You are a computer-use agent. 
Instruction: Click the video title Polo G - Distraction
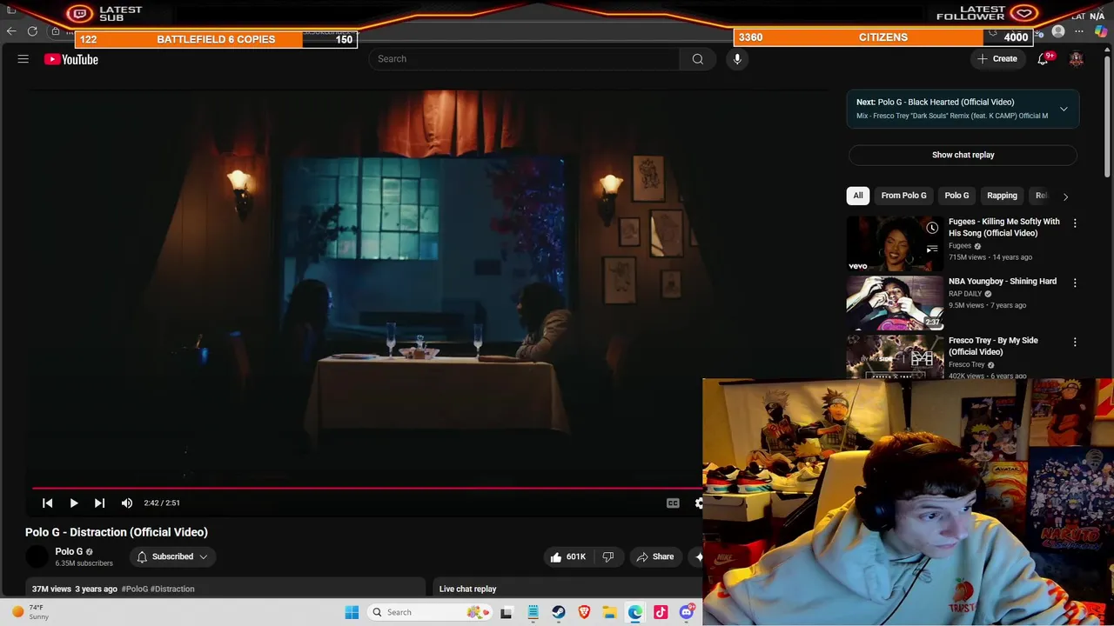pyautogui.click(x=117, y=532)
